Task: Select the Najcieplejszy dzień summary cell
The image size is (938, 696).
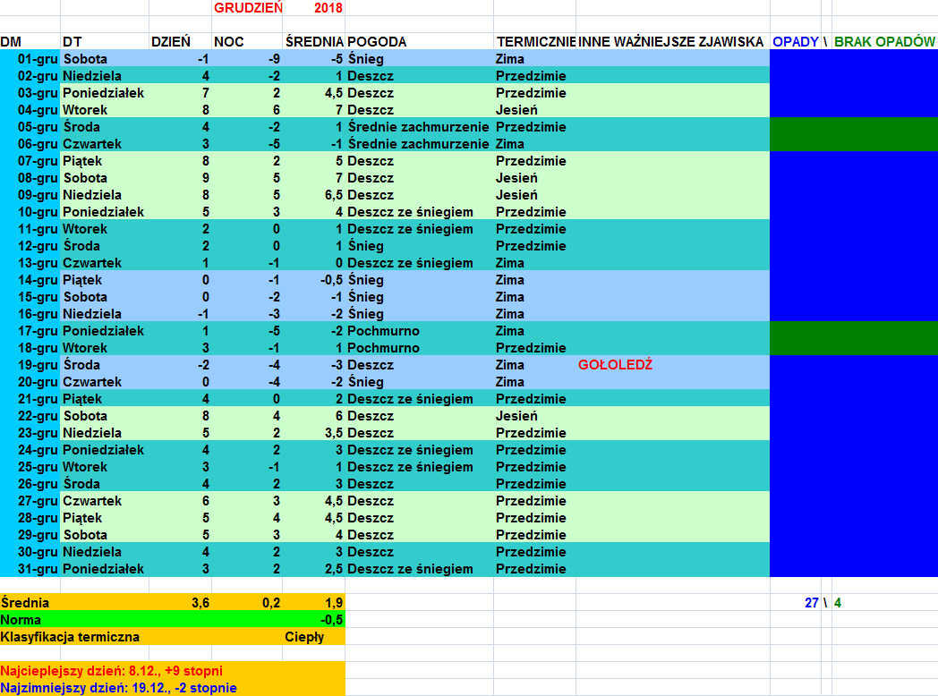Action: pos(112,671)
